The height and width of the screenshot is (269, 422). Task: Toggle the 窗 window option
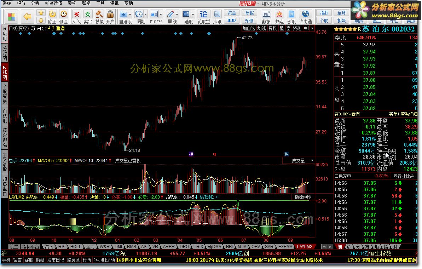(x=288, y=28)
